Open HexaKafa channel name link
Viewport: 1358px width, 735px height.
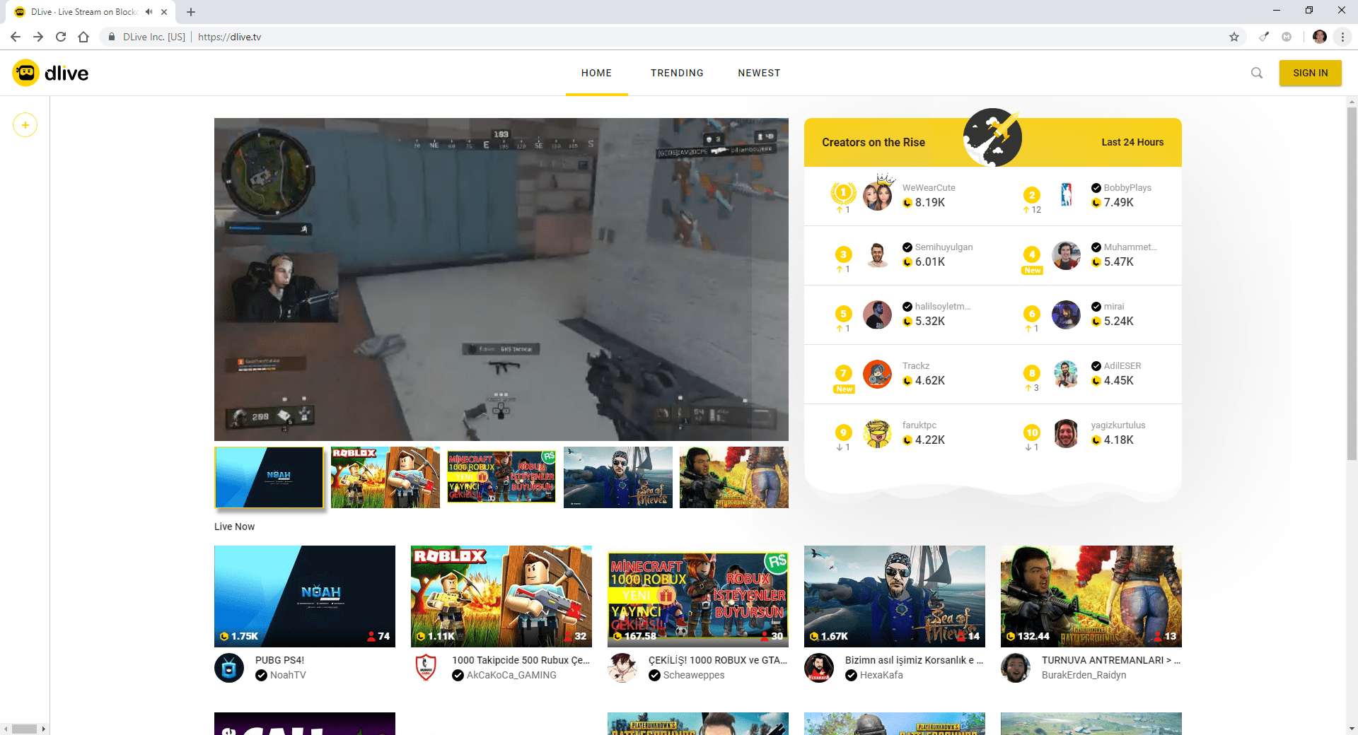point(881,675)
